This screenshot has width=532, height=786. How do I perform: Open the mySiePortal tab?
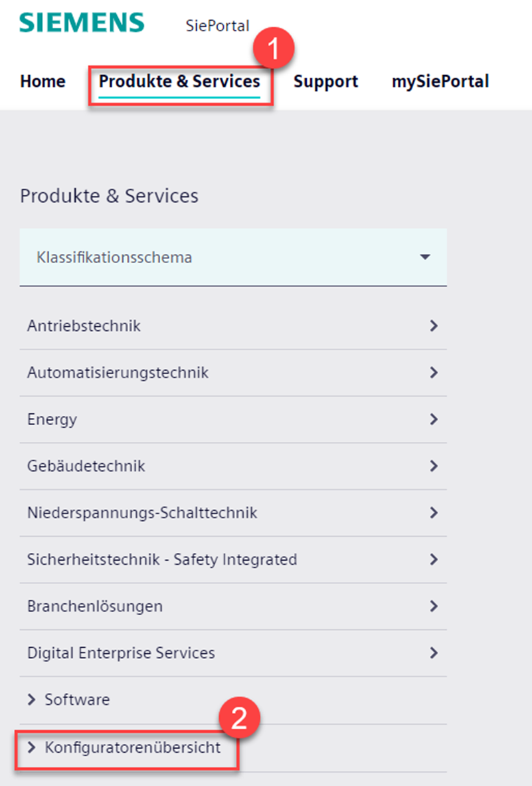tap(440, 82)
